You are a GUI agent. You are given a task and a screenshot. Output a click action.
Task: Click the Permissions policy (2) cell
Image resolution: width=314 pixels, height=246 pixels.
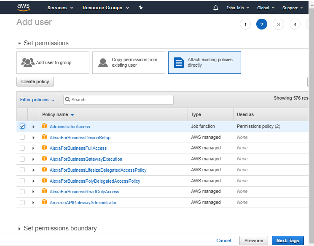click(x=258, y=126)
